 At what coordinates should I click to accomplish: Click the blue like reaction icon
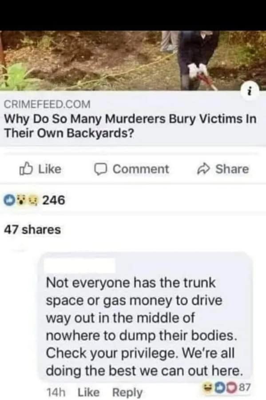10,200
